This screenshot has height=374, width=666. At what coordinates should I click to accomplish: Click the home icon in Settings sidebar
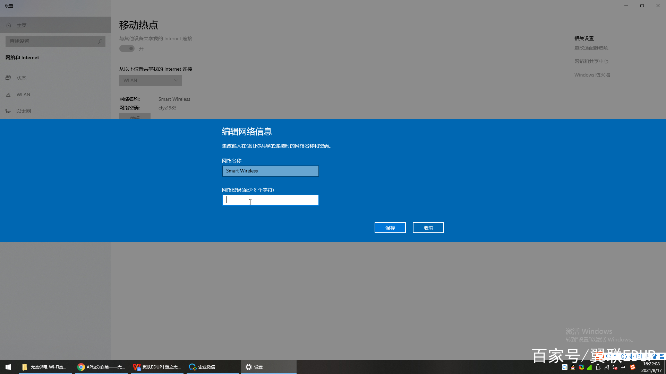click(9, 25)
